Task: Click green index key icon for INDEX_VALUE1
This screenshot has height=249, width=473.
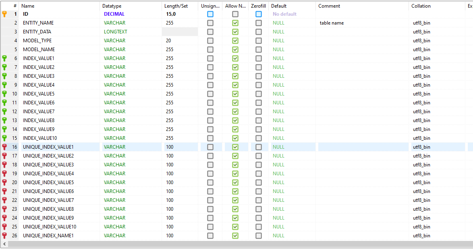Action: click(4, 58)
